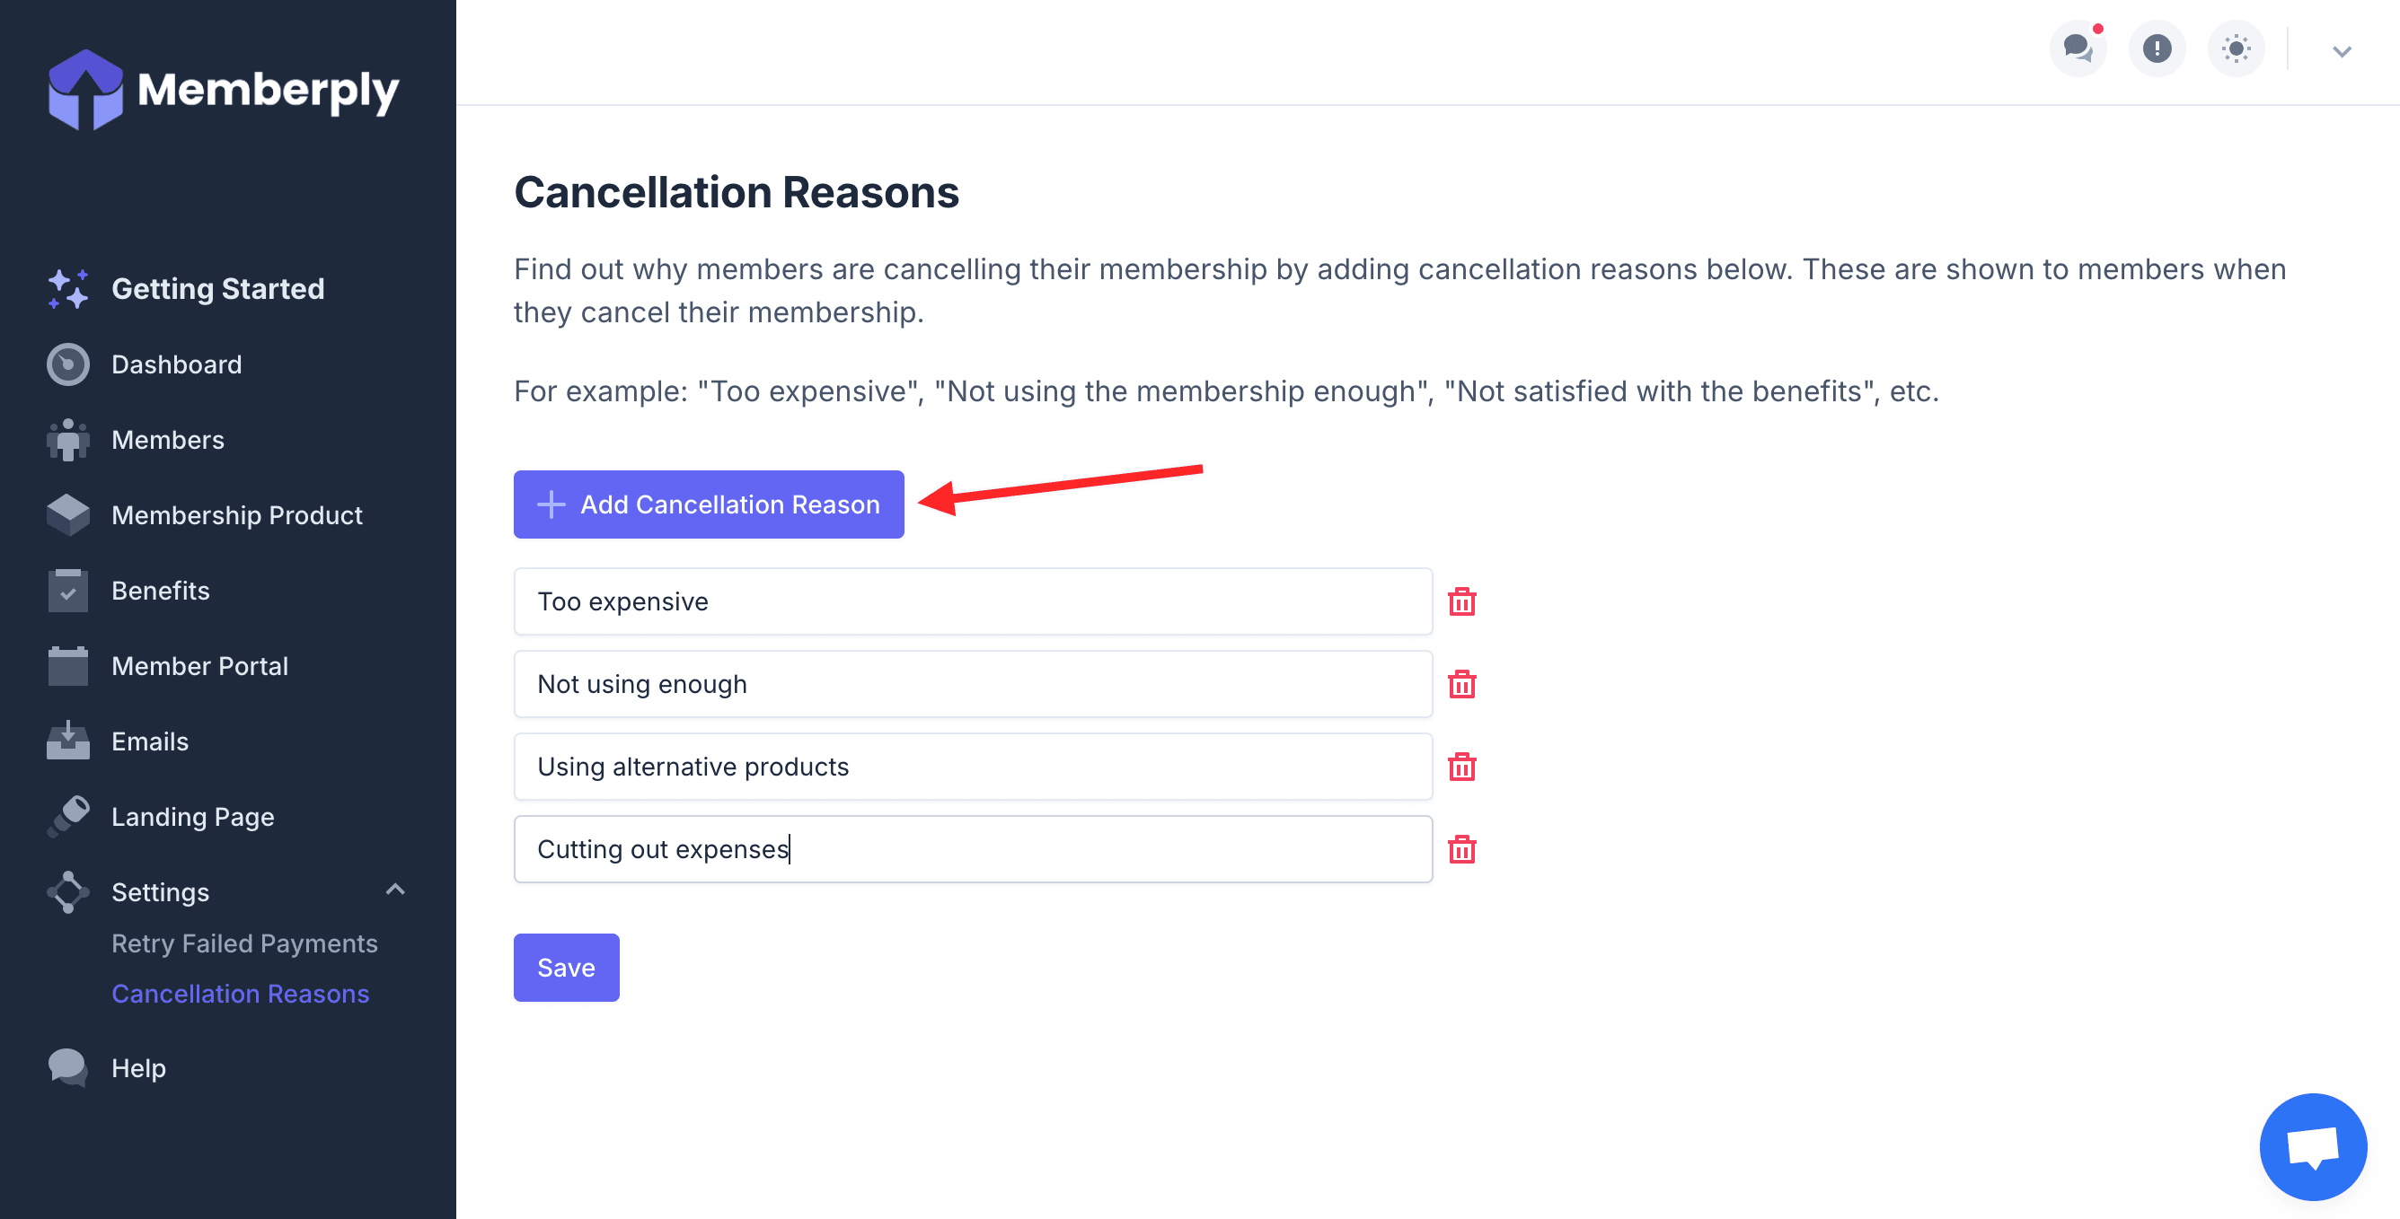Open Retry Failed Payments settings
The width and height of the screenshot is (2400, 1219).
pos(244,943)
